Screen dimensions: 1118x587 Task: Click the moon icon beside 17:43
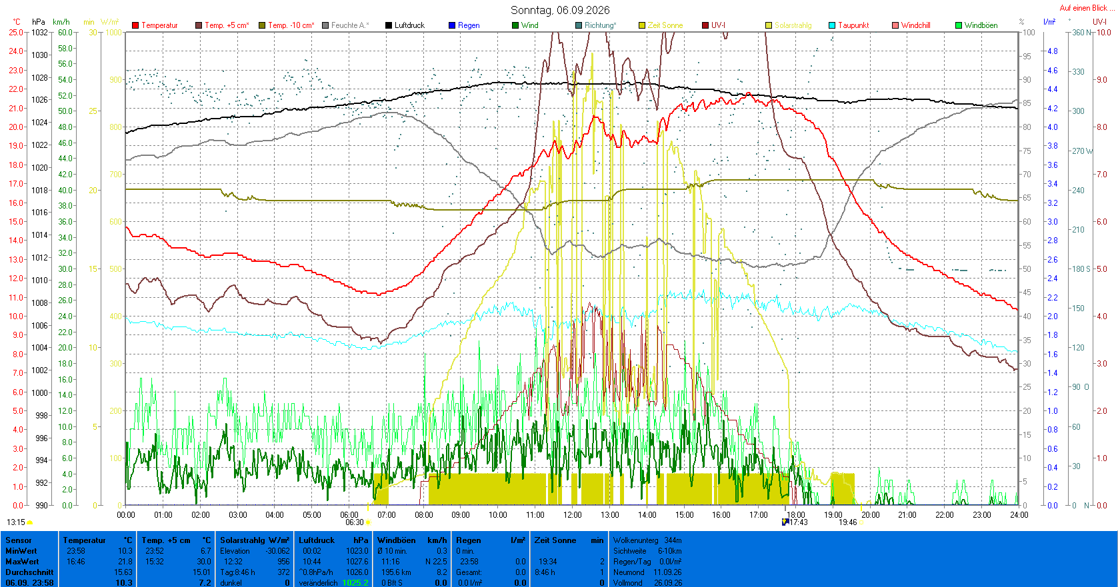coord(785,522)
